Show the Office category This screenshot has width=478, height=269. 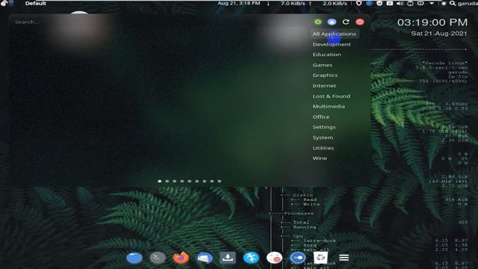click(x=320, y=117)
